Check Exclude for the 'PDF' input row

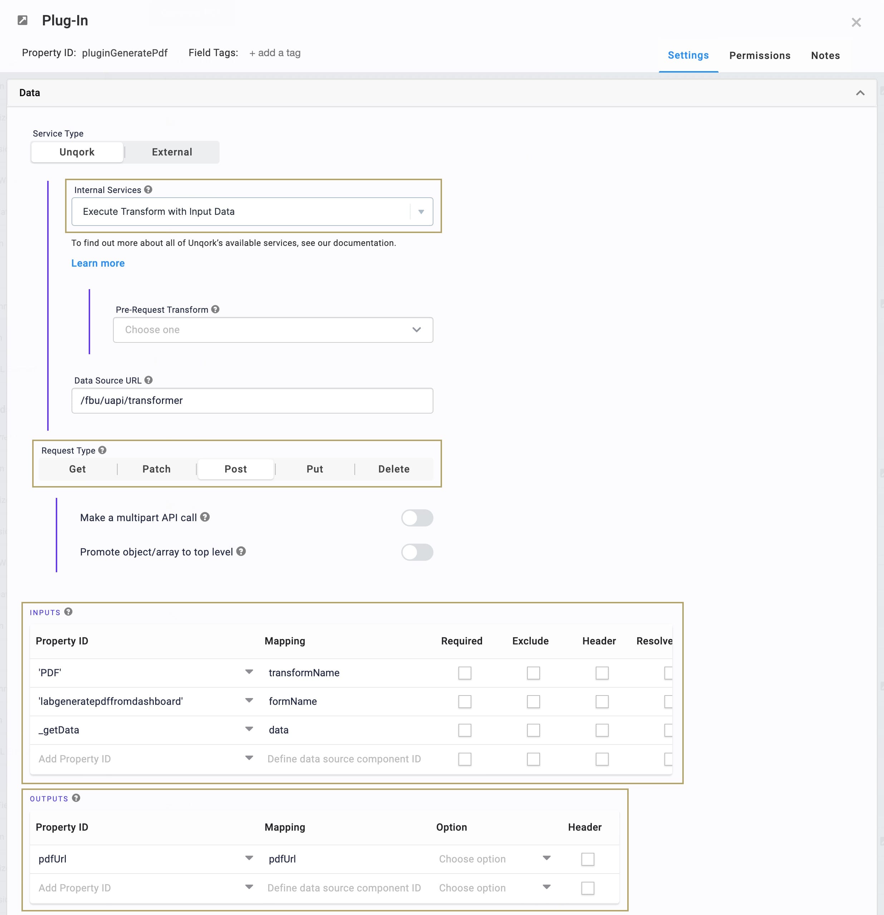[533, 673]
